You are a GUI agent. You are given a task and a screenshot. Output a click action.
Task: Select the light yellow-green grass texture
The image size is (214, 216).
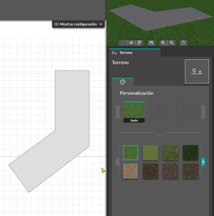(151, 153)
